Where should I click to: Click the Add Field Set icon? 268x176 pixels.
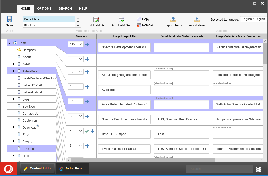[x=121, y=19]
